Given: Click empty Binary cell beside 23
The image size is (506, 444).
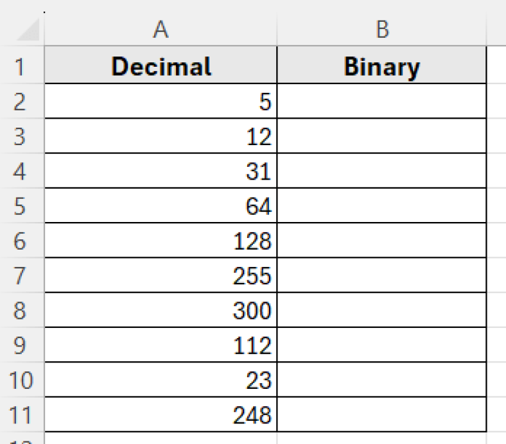Looking at the screenshot, I should (381, 381).
